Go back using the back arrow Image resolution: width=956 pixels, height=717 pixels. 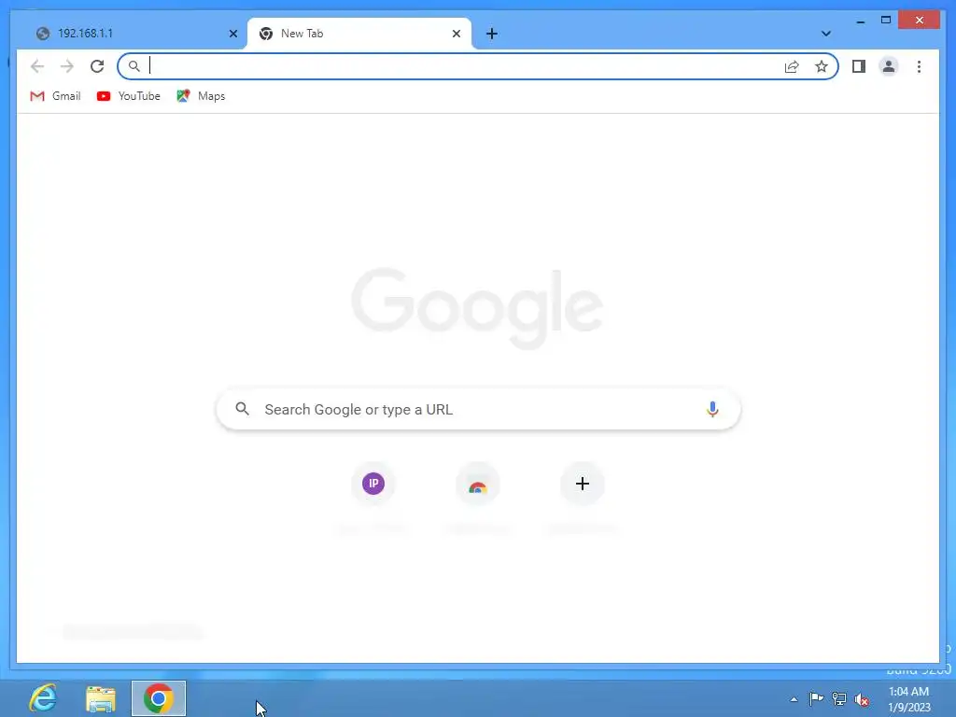click(37, 66)
